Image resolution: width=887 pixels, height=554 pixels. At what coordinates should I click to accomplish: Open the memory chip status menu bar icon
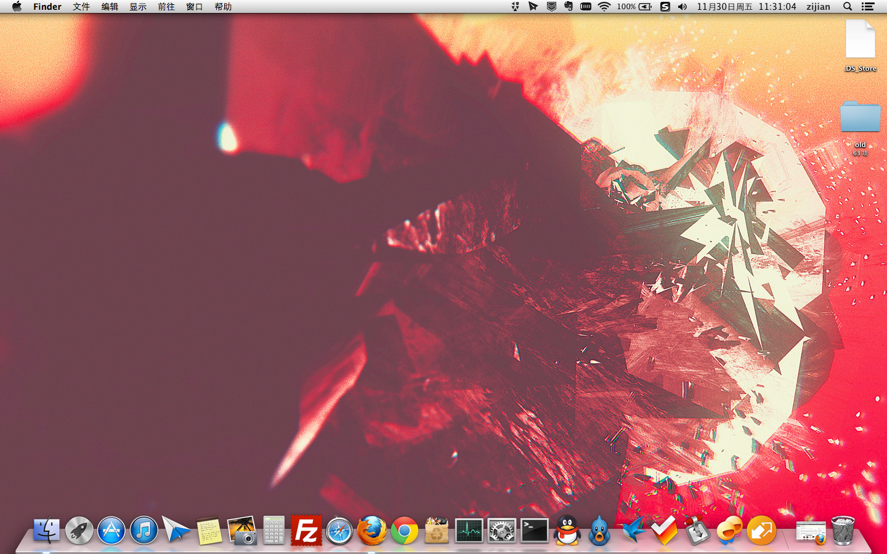click(586, 7)
